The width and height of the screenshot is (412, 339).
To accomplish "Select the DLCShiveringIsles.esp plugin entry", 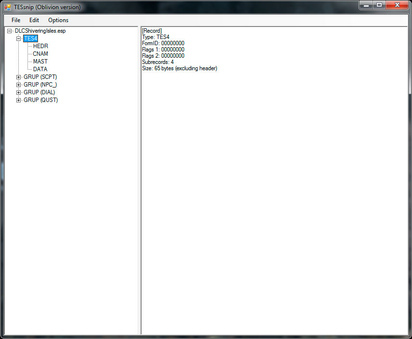I will click(x=40, y=31).
